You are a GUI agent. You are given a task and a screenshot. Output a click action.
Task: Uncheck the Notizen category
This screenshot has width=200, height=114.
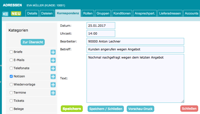[x=11, y=76]
